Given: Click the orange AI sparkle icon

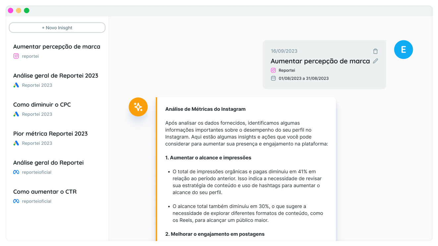Looking at the screenshot, I should click(x=138, y=107).
